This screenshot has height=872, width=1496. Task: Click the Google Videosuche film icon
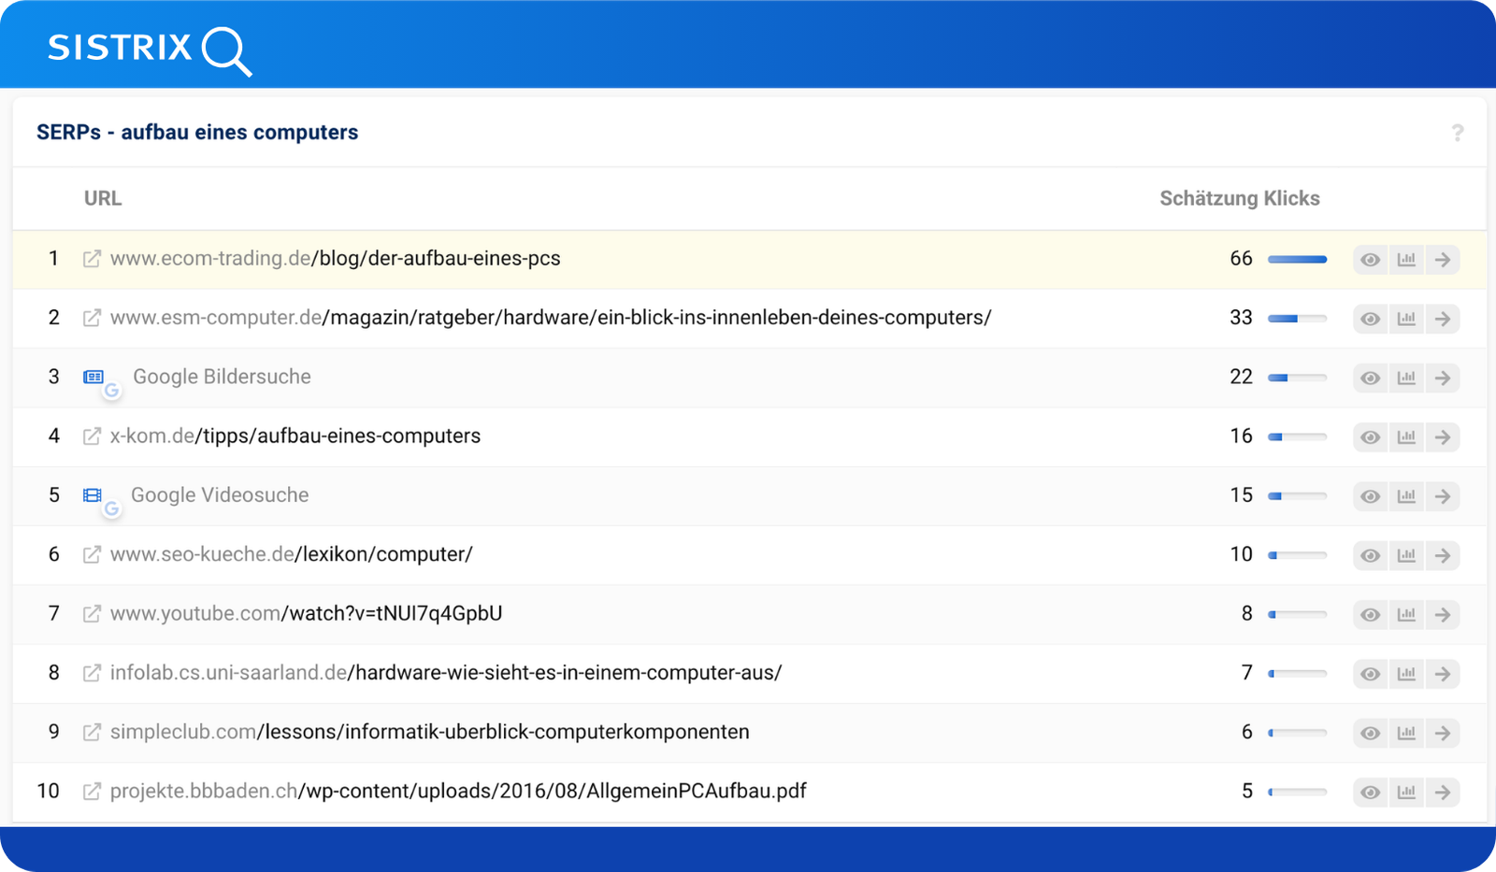coord(93,495)
